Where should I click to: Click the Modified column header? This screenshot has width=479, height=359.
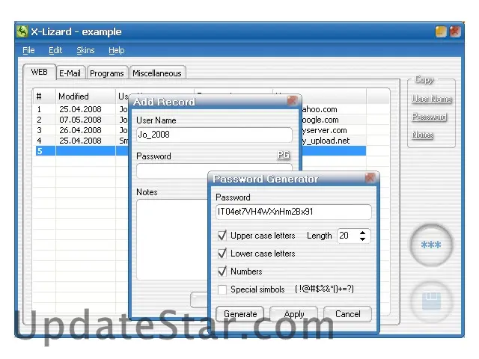pos(85,96)
